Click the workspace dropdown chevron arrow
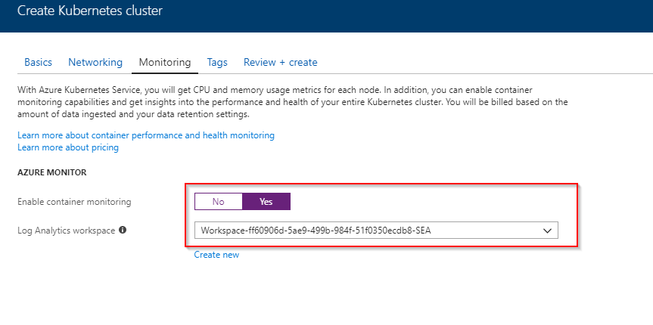This screenshot has width=653, height=325. (x=548, y=231)
